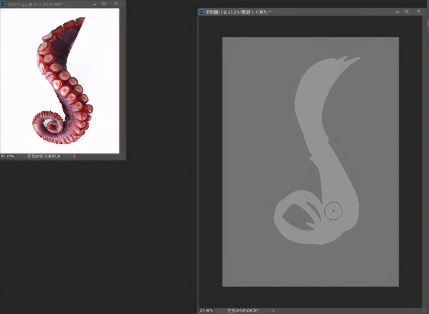
Task: Click the Photoshop icon on the tentacle photo window
Action: (2, 3)
